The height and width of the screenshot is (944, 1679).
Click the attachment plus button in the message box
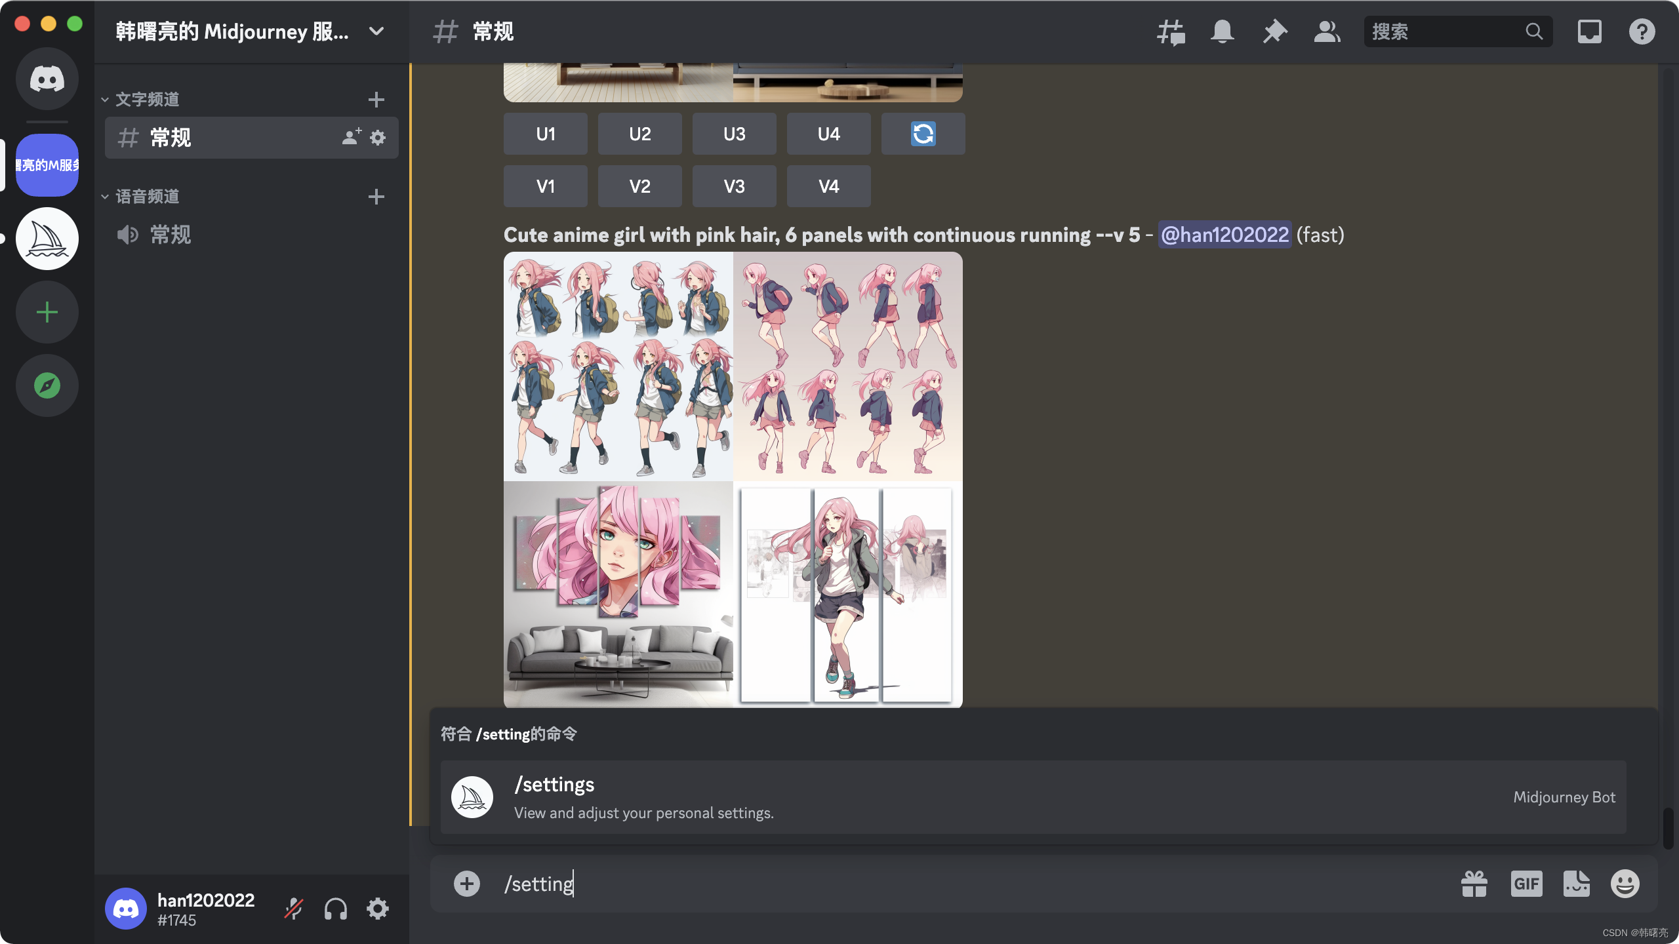(x=467, y=884)
